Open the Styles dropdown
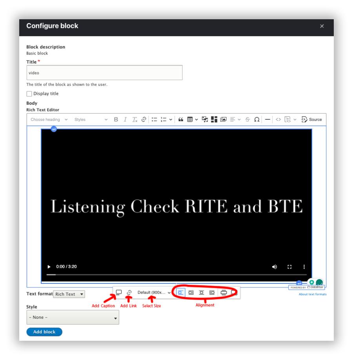 pos(91,120)
